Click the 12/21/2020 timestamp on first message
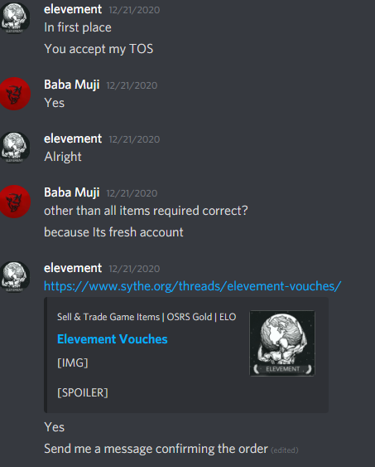The height and width of the screenshot is (467, 375). (x=134, y=10)
